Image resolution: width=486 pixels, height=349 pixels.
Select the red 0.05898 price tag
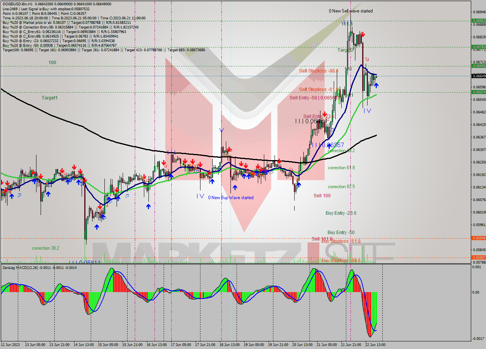tap(478, 238)
